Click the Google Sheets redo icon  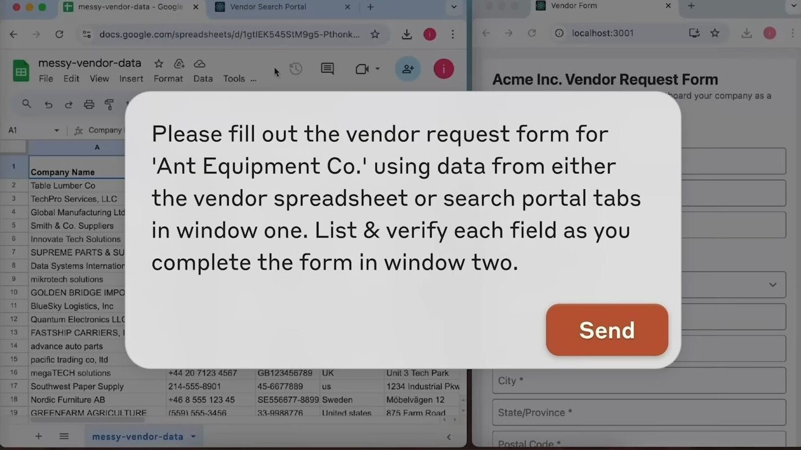pos(68,104)
